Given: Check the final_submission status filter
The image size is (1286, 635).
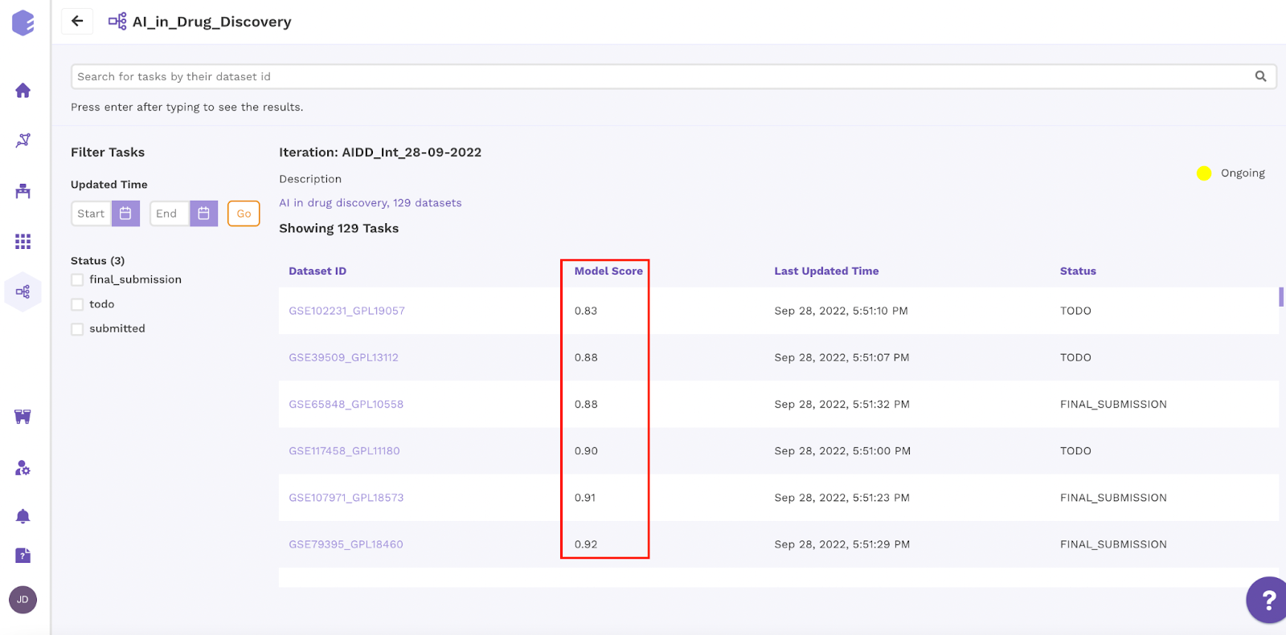Looking at the screenshot, I should click(77, 280).
